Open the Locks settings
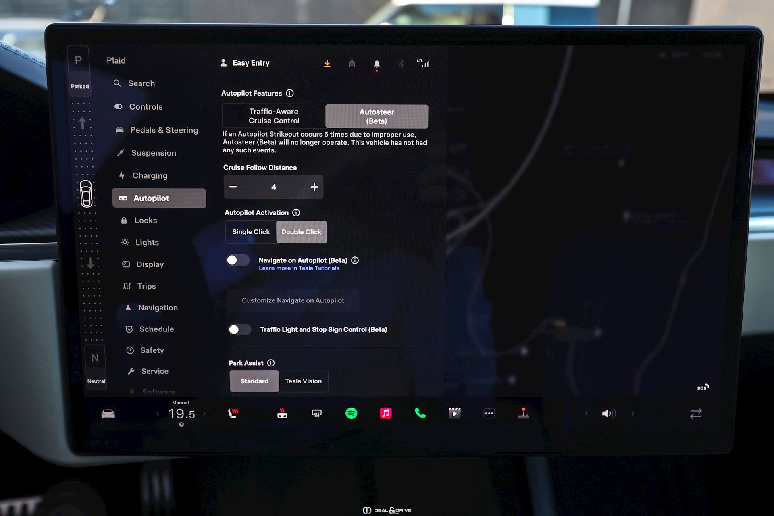Viewport: 774px width, 516px height. [139, 221]
